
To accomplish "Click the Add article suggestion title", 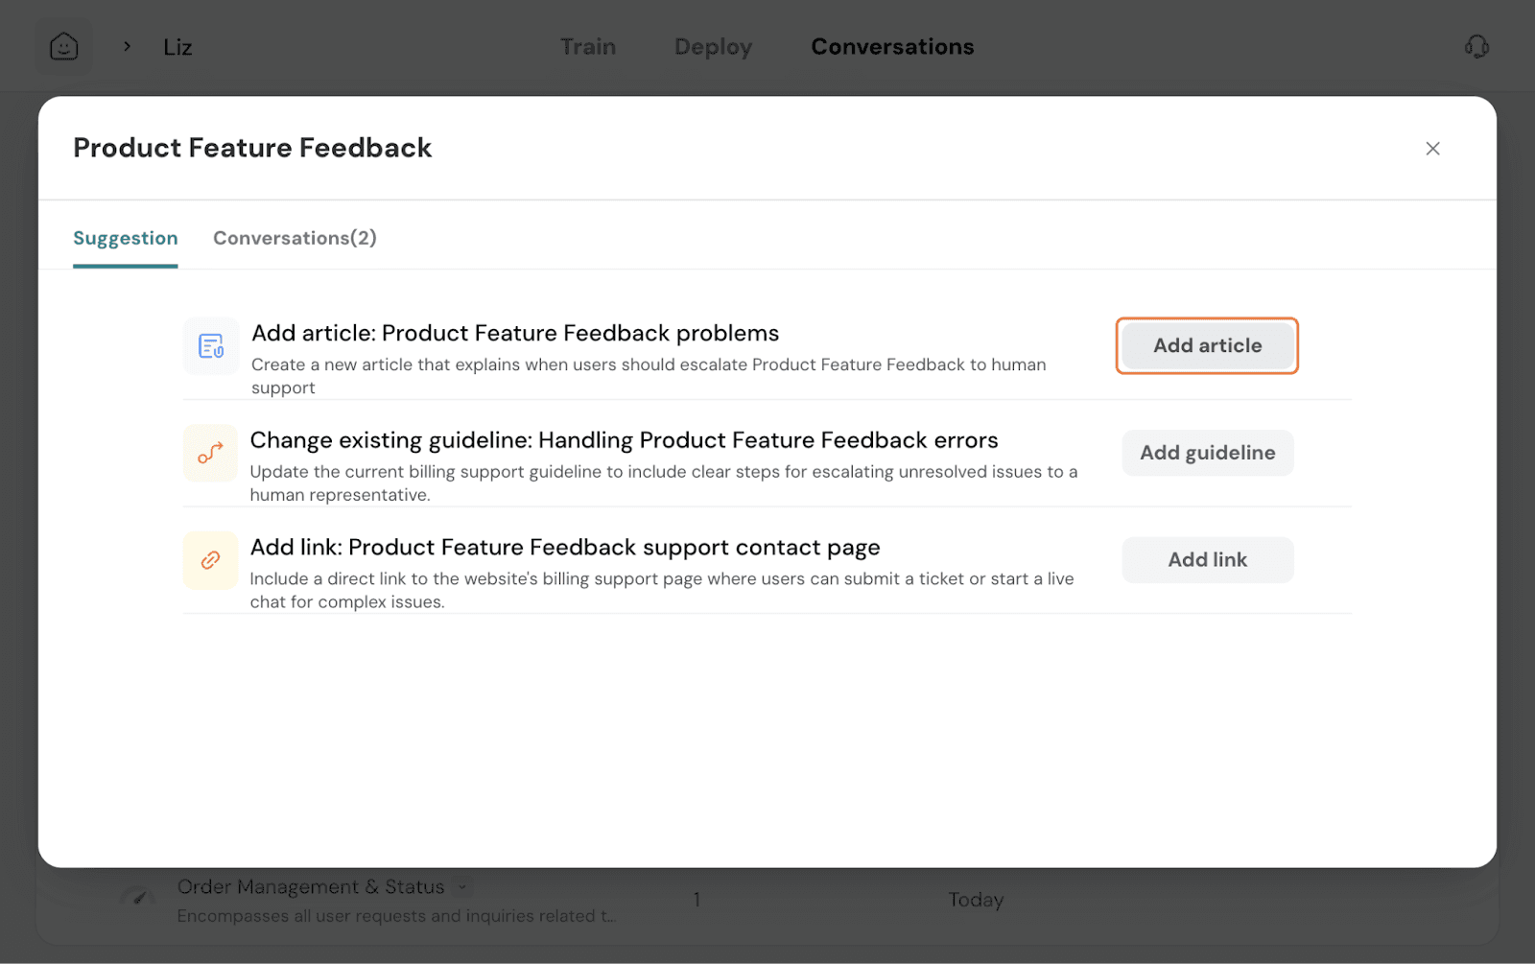I will [x=515, y=333].
